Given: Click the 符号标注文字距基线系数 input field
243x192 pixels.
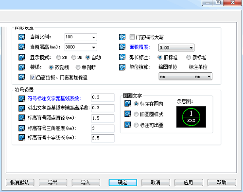Looking at the screenshot, I should coord(103,97).
